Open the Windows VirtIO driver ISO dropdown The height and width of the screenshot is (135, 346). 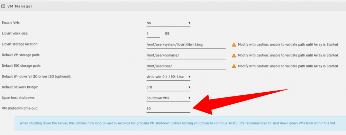(168, 77)
